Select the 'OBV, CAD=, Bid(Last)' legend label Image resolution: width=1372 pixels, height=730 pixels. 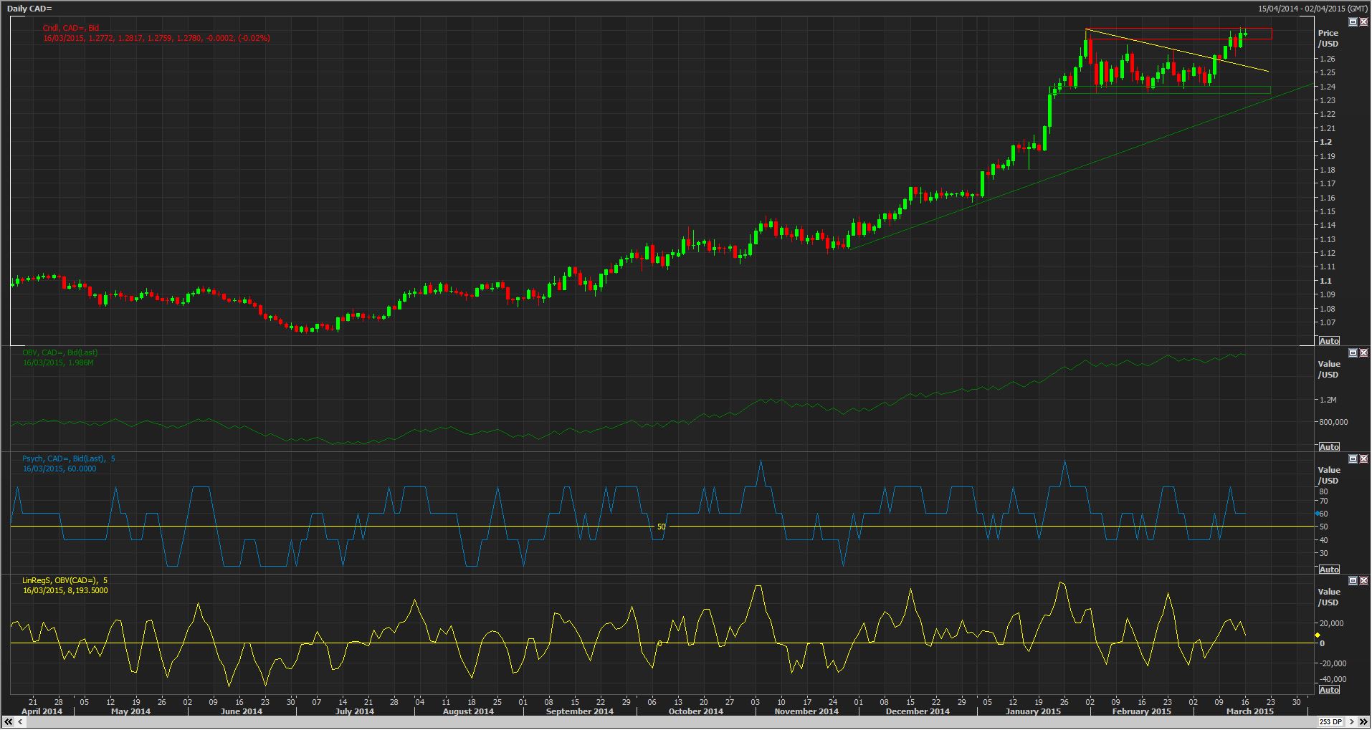click(x=59, y=352)
